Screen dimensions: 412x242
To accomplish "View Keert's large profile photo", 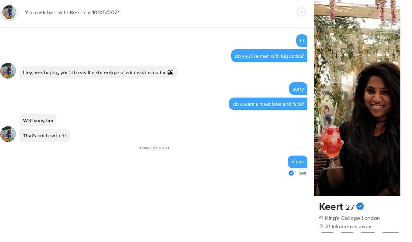I will (357, 98).
